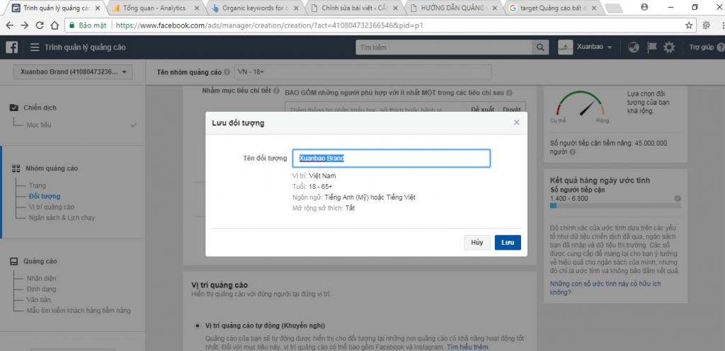Image resolution: width=725 pixels, height=351 pixels.
Task: Click the Tên nhóm quảng cáo field VN - 18+
Action: 363,72
